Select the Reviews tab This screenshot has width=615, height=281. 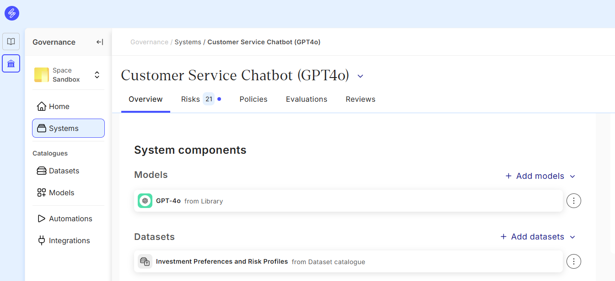(361, 99)
